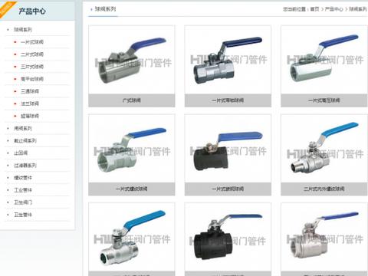Viewport: 368px width, 276px height.
Task: Expand the 截止阀系列 category
Action: pos(25,140)
